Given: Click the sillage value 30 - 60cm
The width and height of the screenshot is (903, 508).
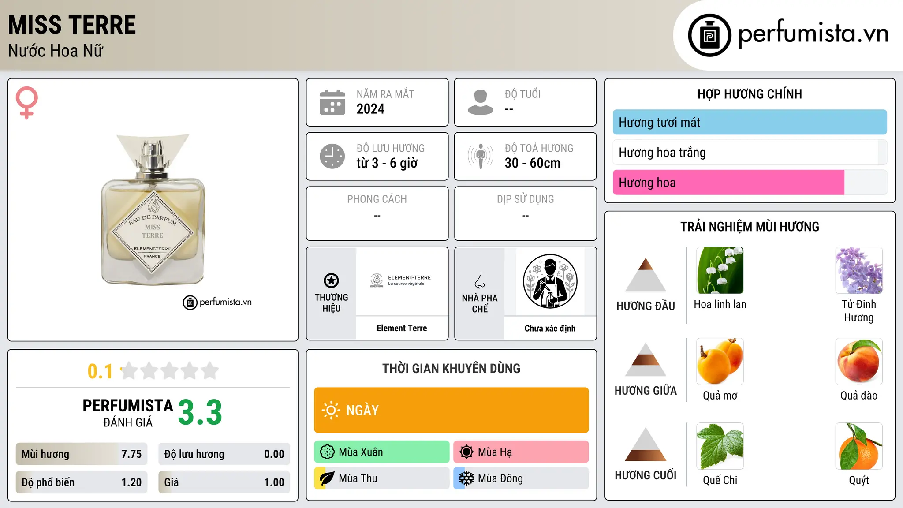Looking at the screenshot, I should tap(533, 163).
